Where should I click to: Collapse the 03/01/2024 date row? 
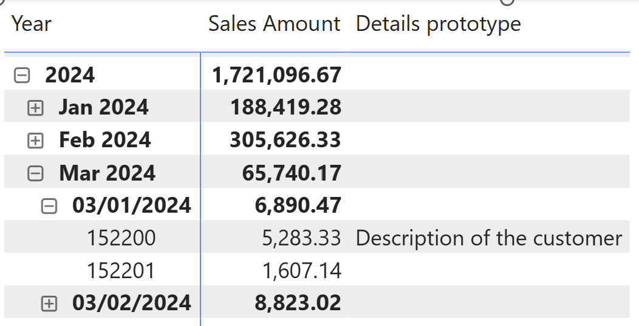pos(49,207)
